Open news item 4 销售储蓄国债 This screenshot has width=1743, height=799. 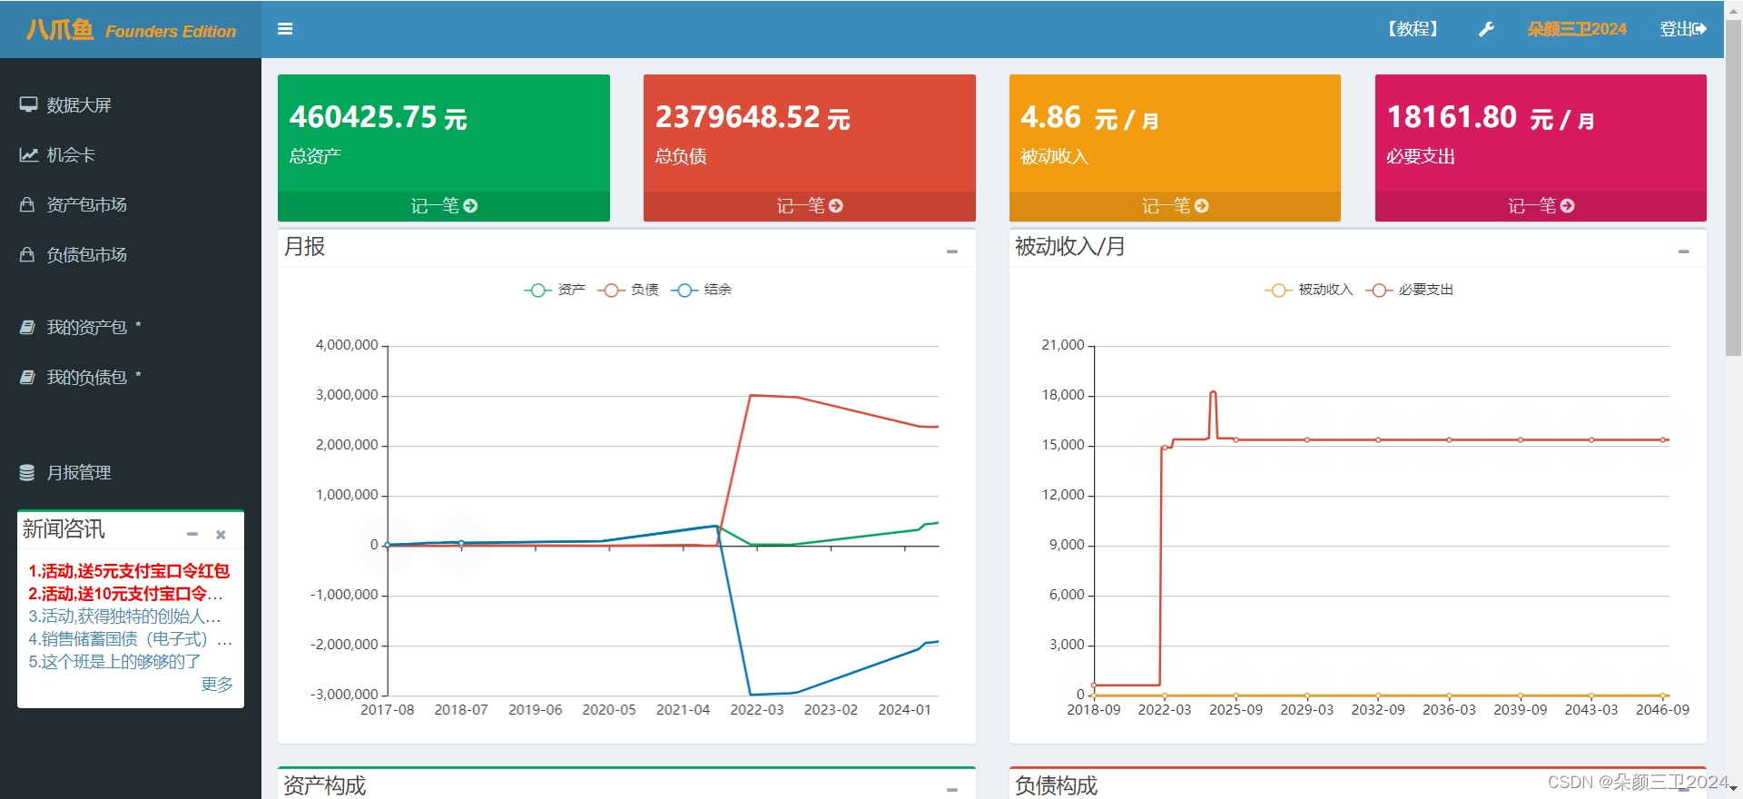(130, 639)
